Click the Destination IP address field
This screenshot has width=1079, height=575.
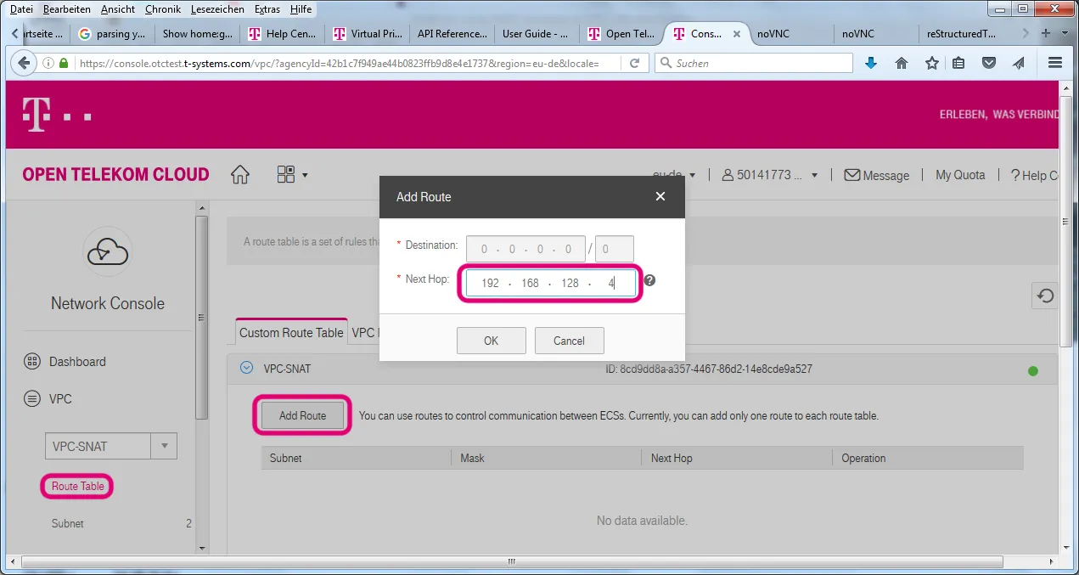tap(525, 249)
